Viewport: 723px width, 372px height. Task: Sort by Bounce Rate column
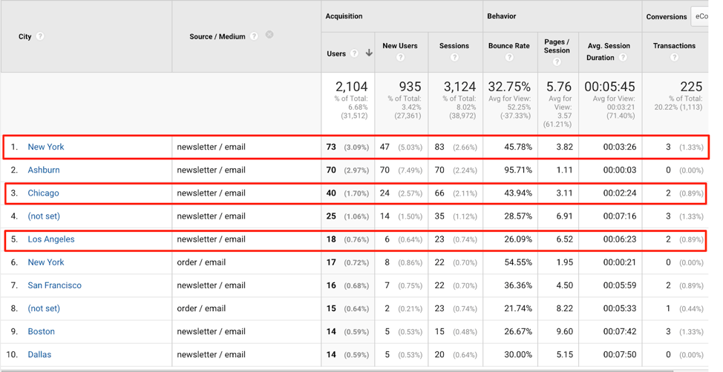point(509,46)
